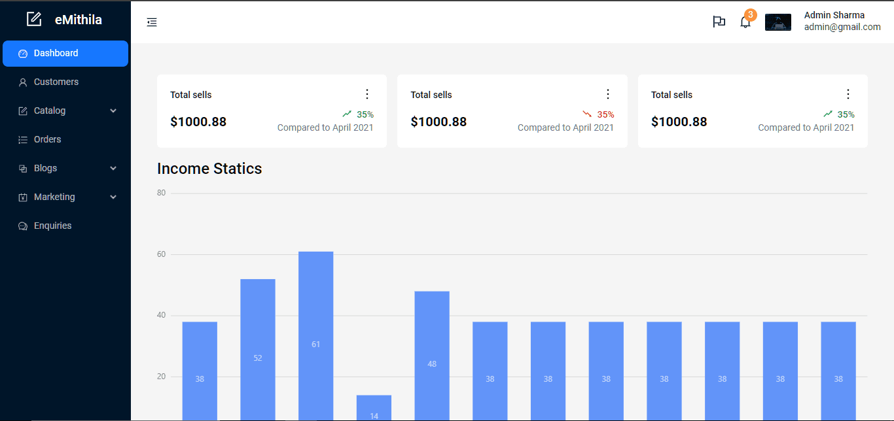The height and width of the screenshot is (421, 894).
Task: Click the admin@gmail.com email text
Action: click(842, 27)
